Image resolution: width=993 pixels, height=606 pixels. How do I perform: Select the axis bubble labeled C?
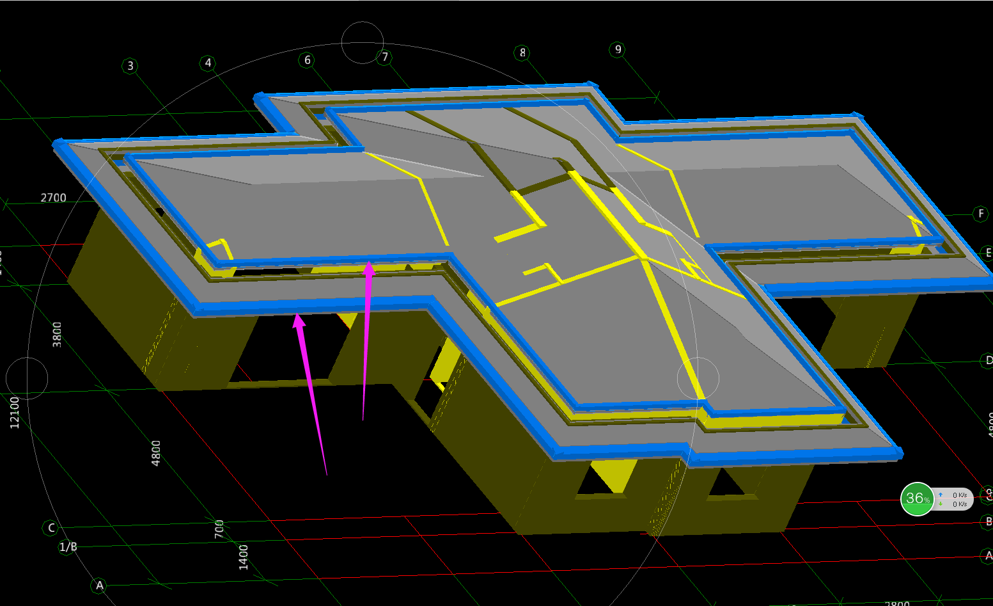(51, 528)
